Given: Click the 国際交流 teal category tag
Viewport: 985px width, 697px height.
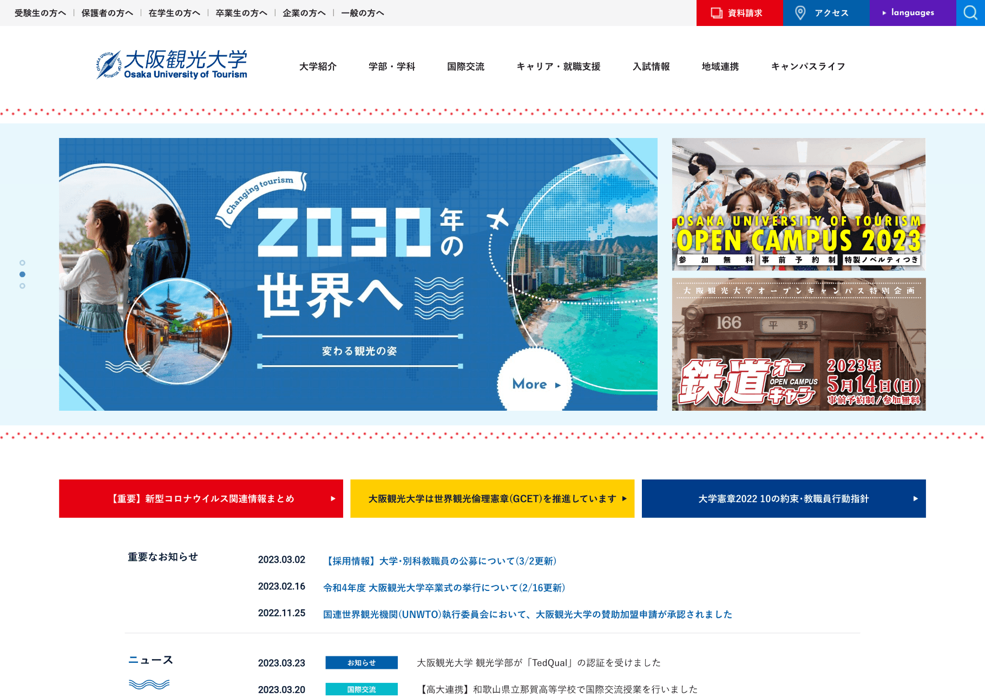Looking at the screenshot, I should click(x=362, y=689).
